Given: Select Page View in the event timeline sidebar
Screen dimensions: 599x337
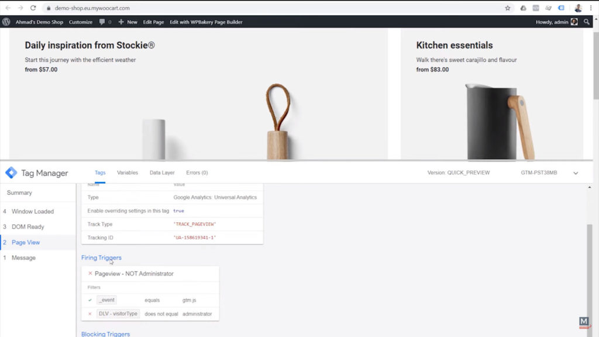Looking at the screenshot, I should pos(25,242).
